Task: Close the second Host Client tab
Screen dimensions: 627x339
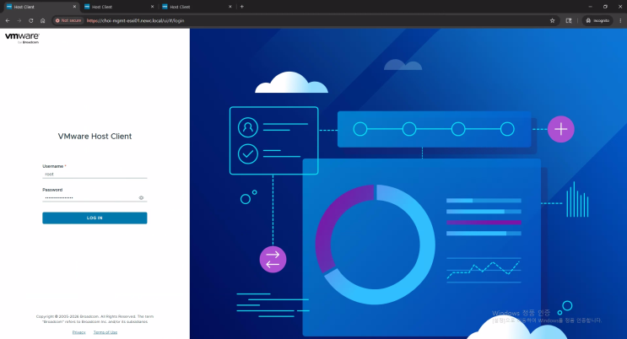Action: [153, 7]
